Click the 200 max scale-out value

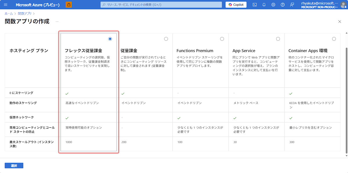point(124,142)
